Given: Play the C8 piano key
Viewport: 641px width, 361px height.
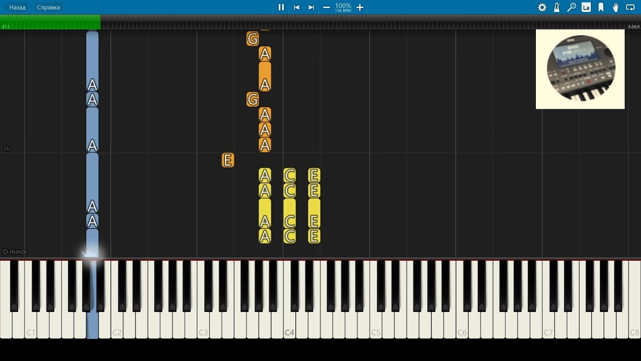Looking at the screenshot, I should (634, 325).
